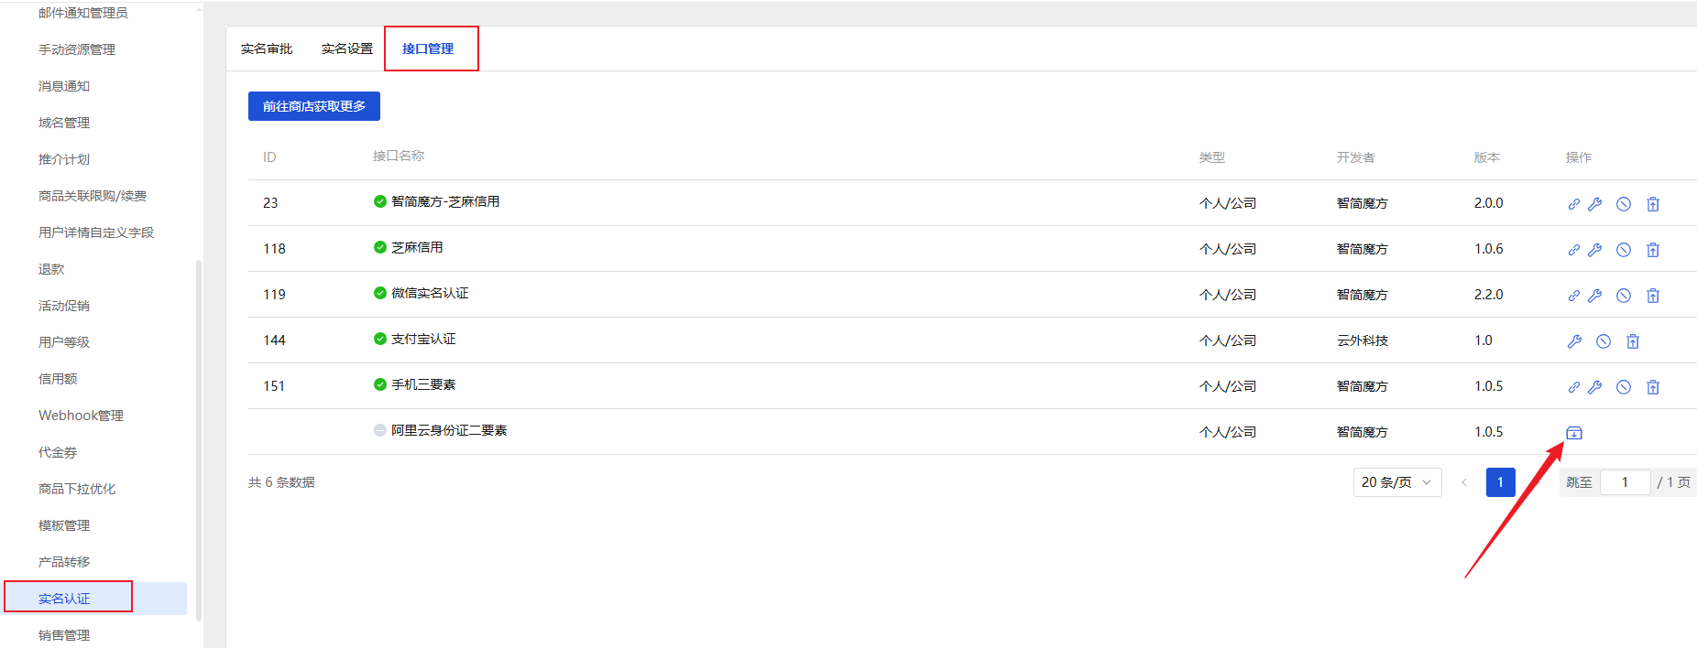This screenshot has height=648, width=1697.
Task: Switch to the 实名审批 tab
Action: click(267, 49)
